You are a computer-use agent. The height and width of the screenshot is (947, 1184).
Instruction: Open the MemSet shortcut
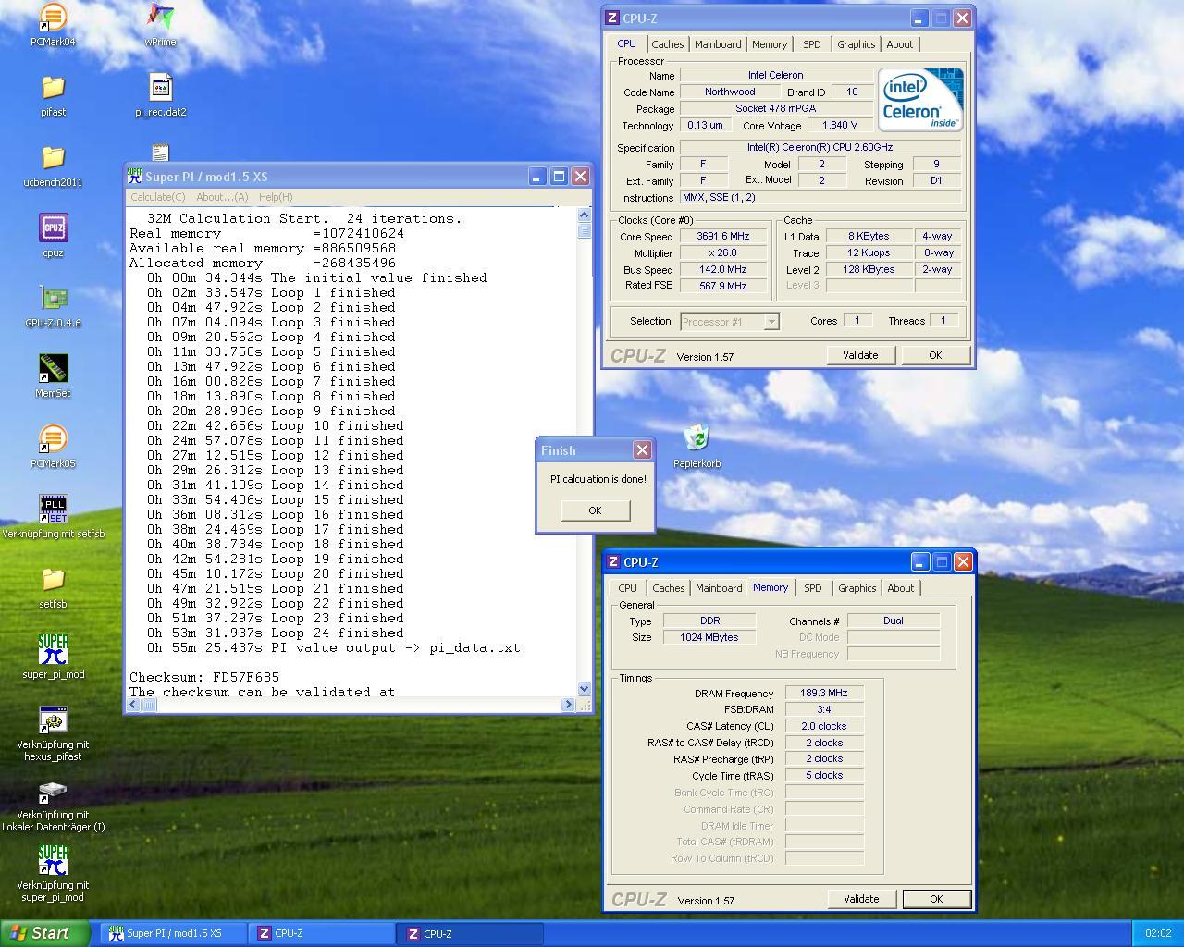53,377
